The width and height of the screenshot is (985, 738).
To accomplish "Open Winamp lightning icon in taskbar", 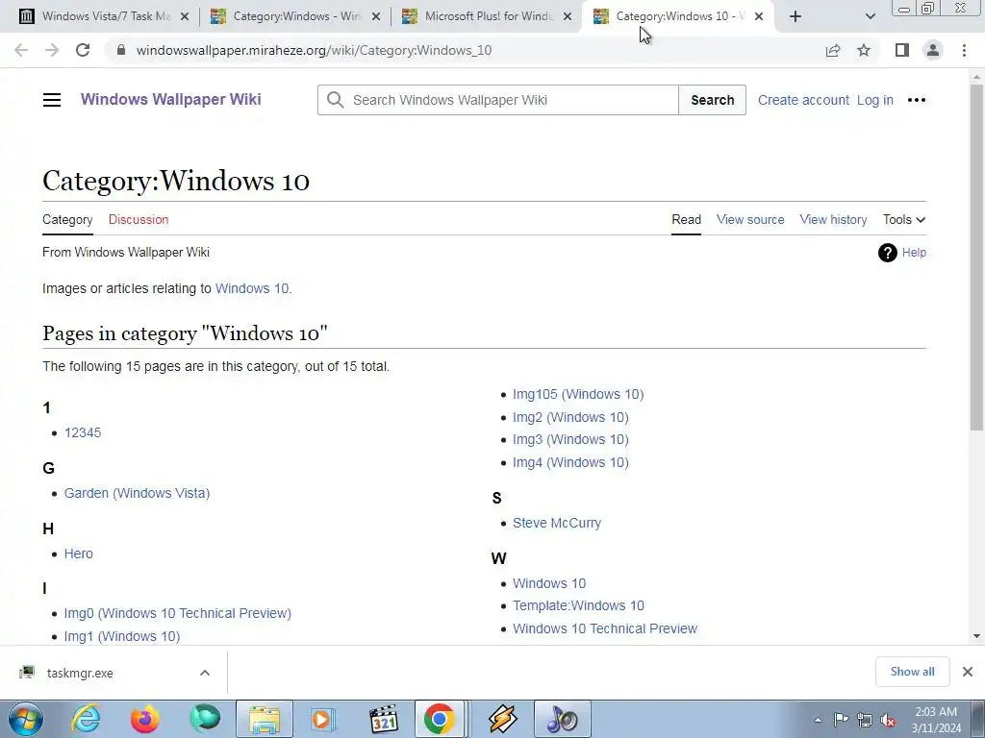I will pos(502,719).
